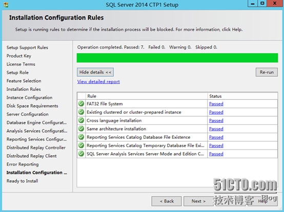Select Analysis Services Configuration step
284x212 pixels.
pyautogui.click(x=37, y=131)
